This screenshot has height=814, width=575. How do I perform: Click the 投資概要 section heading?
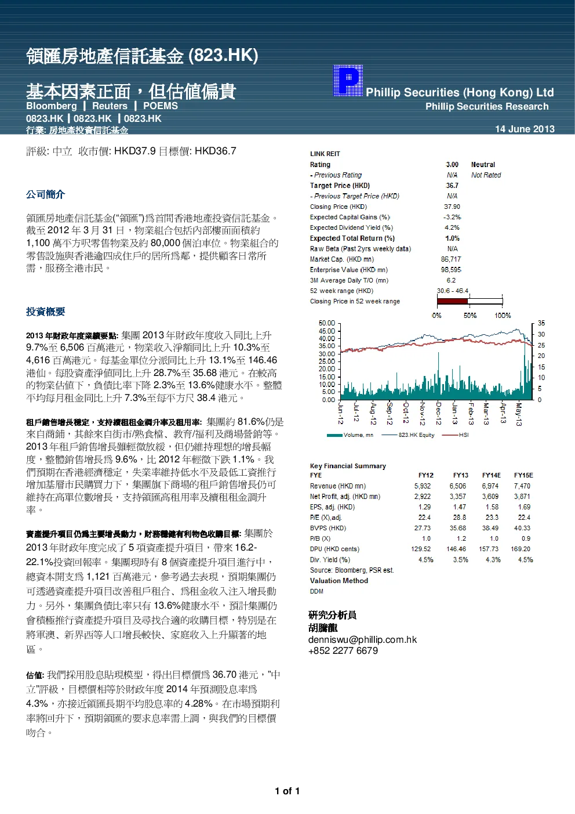45,312
